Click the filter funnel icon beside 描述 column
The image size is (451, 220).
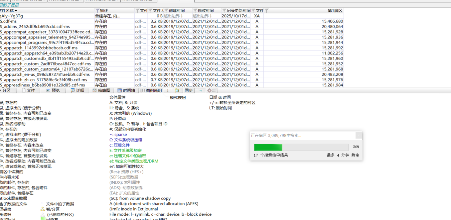(97, 11)
